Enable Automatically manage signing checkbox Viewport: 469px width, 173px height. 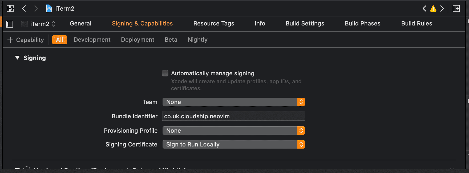tap(165, 73)
